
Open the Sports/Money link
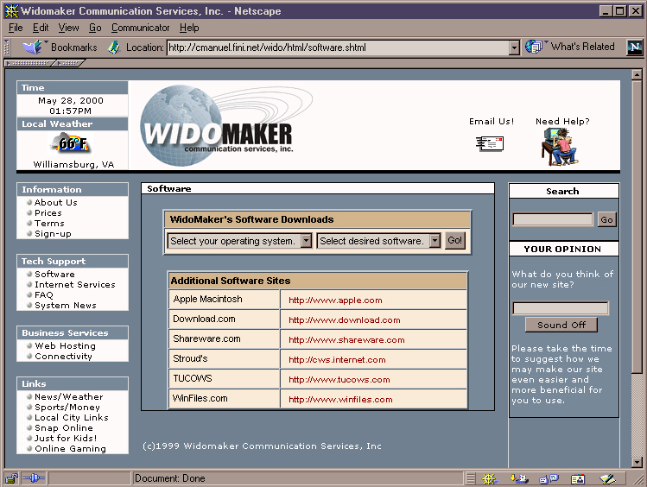coord(67,407)
